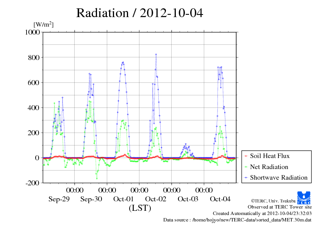This screenshot has height=226, width=319.
Task: Click the -200 y-axis tick label
Action: pyautogui.click(x=32, y=183)
